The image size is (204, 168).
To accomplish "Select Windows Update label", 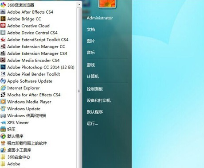I will [24, 109].
